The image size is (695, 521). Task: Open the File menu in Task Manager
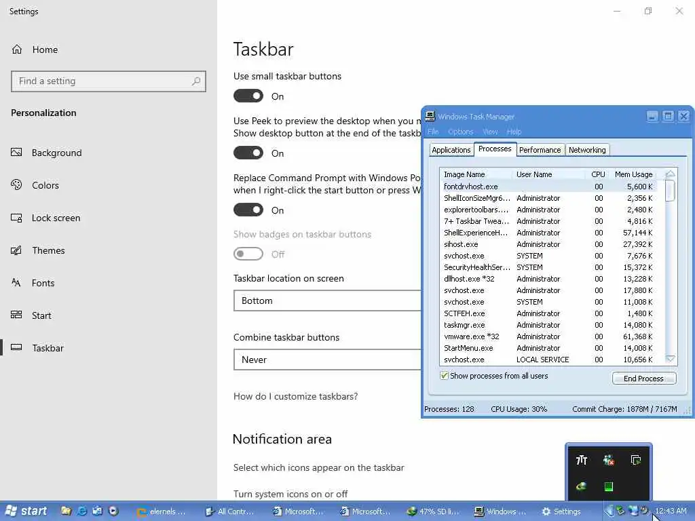[x=433, y=132]
